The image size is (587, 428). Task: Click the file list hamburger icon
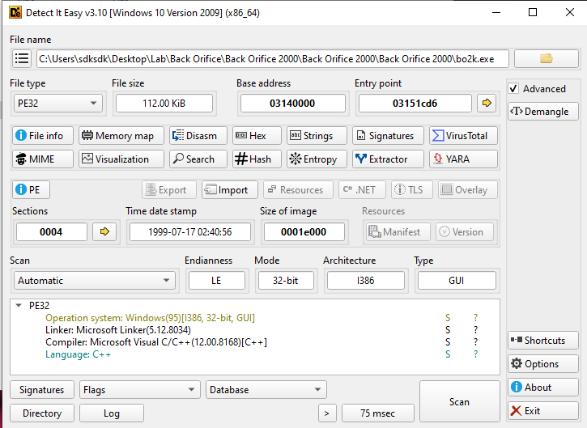pos(22,58)
